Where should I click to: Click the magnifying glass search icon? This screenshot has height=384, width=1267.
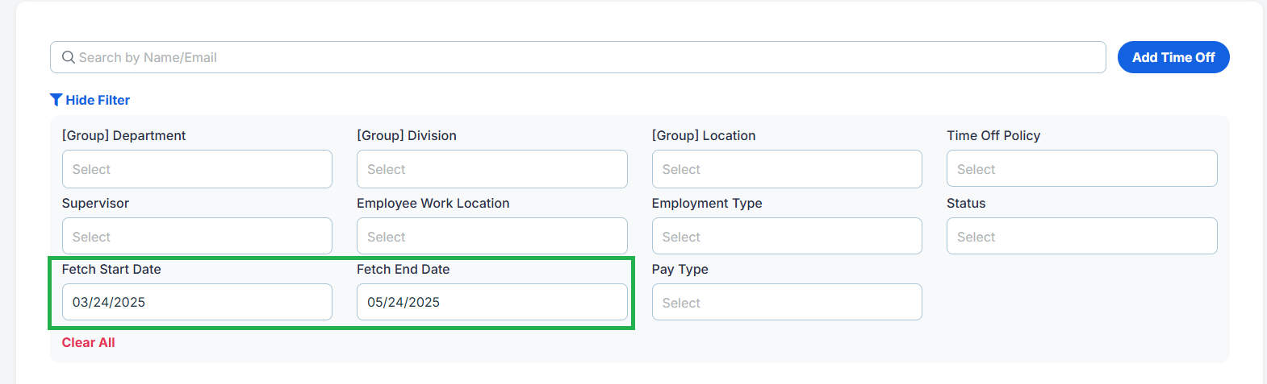69,57
